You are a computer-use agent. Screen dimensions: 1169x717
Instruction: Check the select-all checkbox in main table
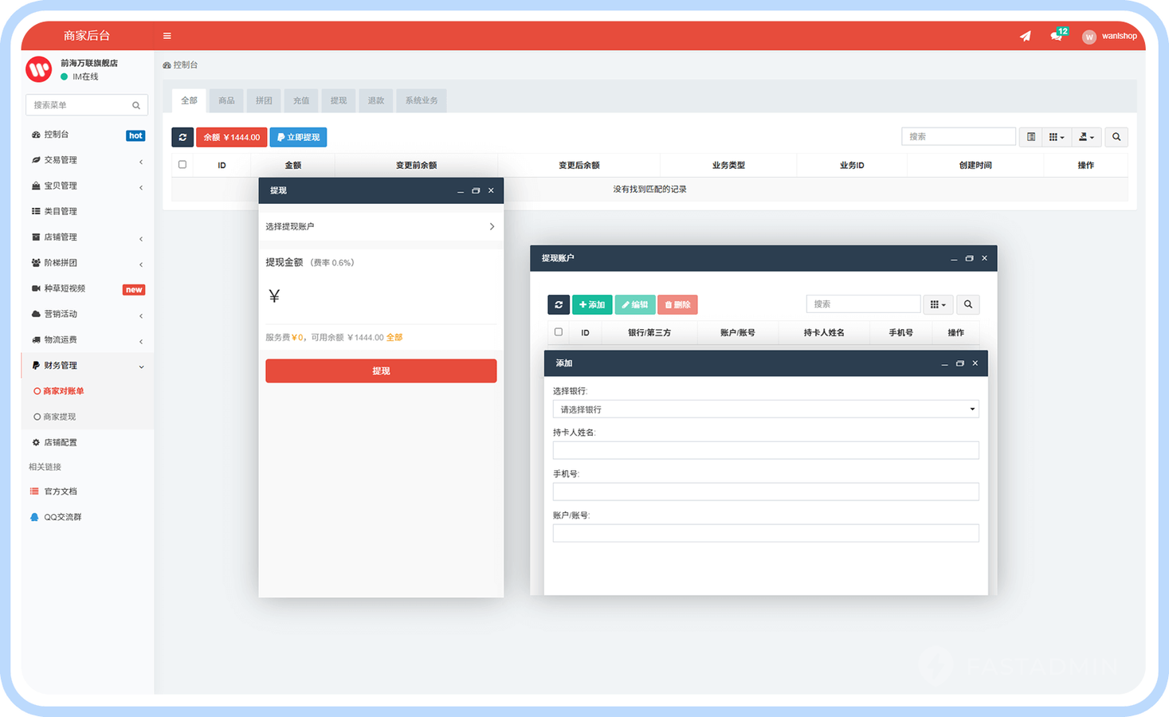click(182, 165)
